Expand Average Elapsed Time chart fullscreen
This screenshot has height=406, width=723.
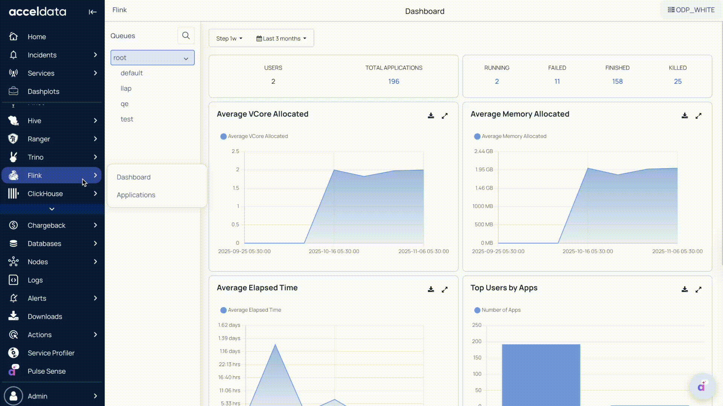coord(444,289)
